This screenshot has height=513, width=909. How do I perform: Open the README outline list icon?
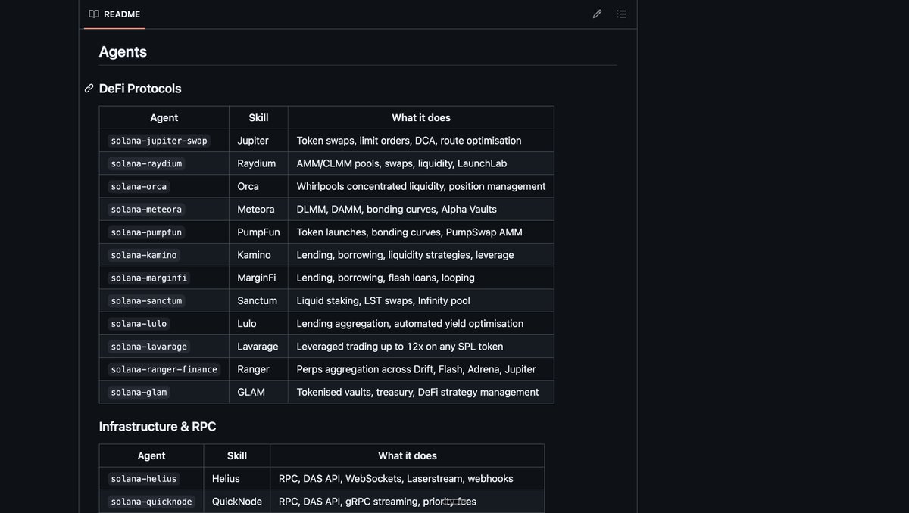621,14
